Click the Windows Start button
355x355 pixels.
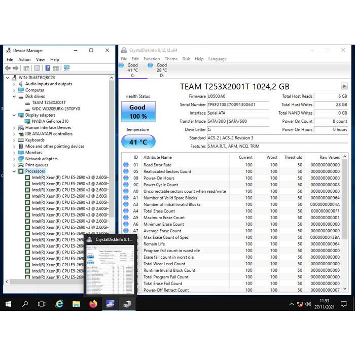pyautogui.click(x=8, y=304)
